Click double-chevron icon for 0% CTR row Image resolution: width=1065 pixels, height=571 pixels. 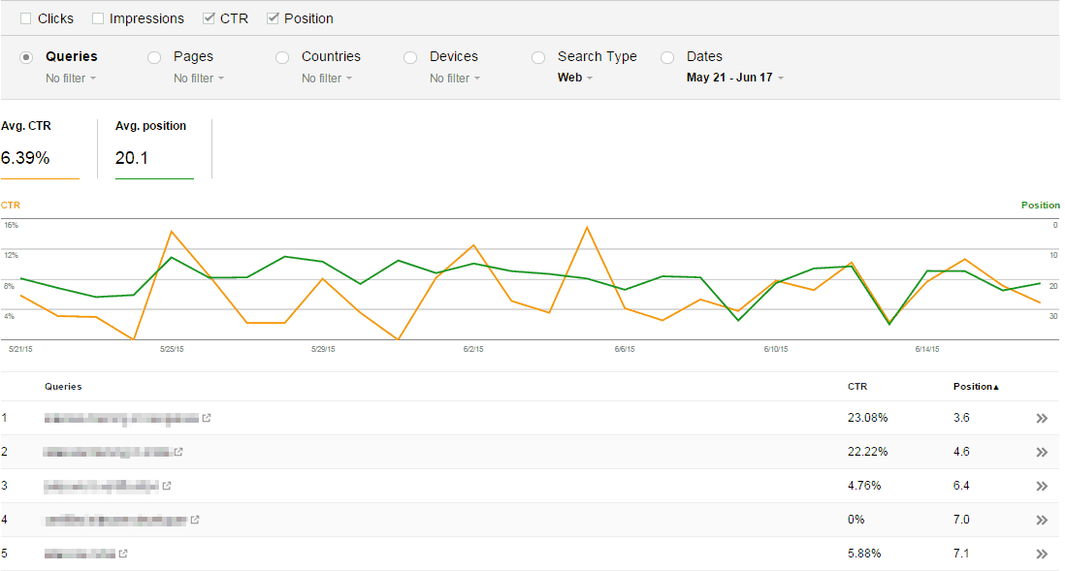click(1042, 521)
